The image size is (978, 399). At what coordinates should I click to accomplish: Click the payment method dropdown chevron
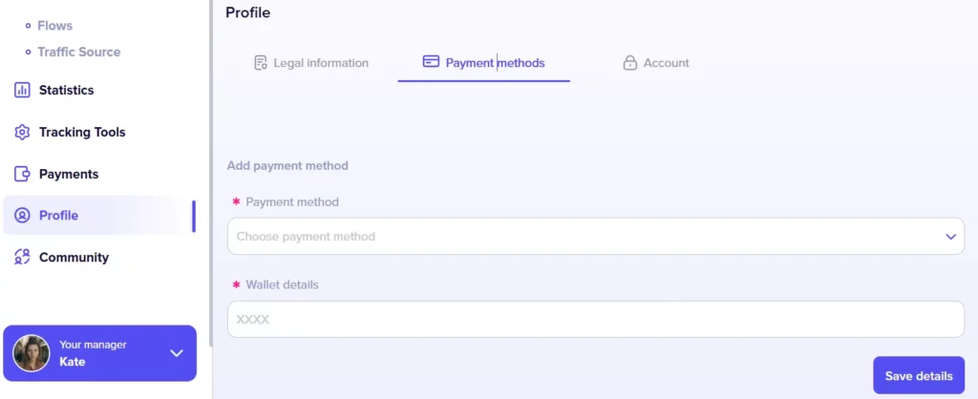coord(950,237)
